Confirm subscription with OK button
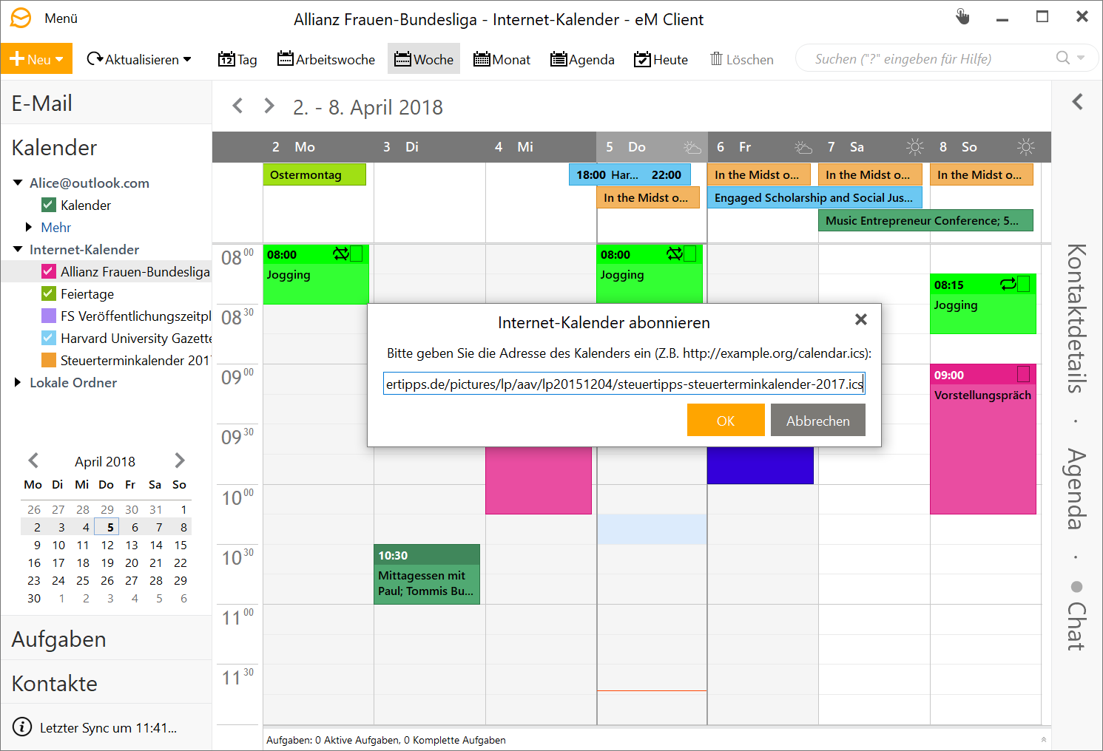The width and height of the screenshot is (1103, 751). [x=726, y=420]
